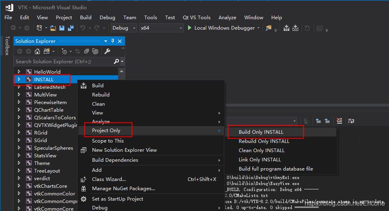
Task: Go to next message in Output panel
Action: click(327, 121)
